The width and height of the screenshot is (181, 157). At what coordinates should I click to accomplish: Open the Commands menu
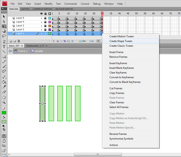[70, 4]
